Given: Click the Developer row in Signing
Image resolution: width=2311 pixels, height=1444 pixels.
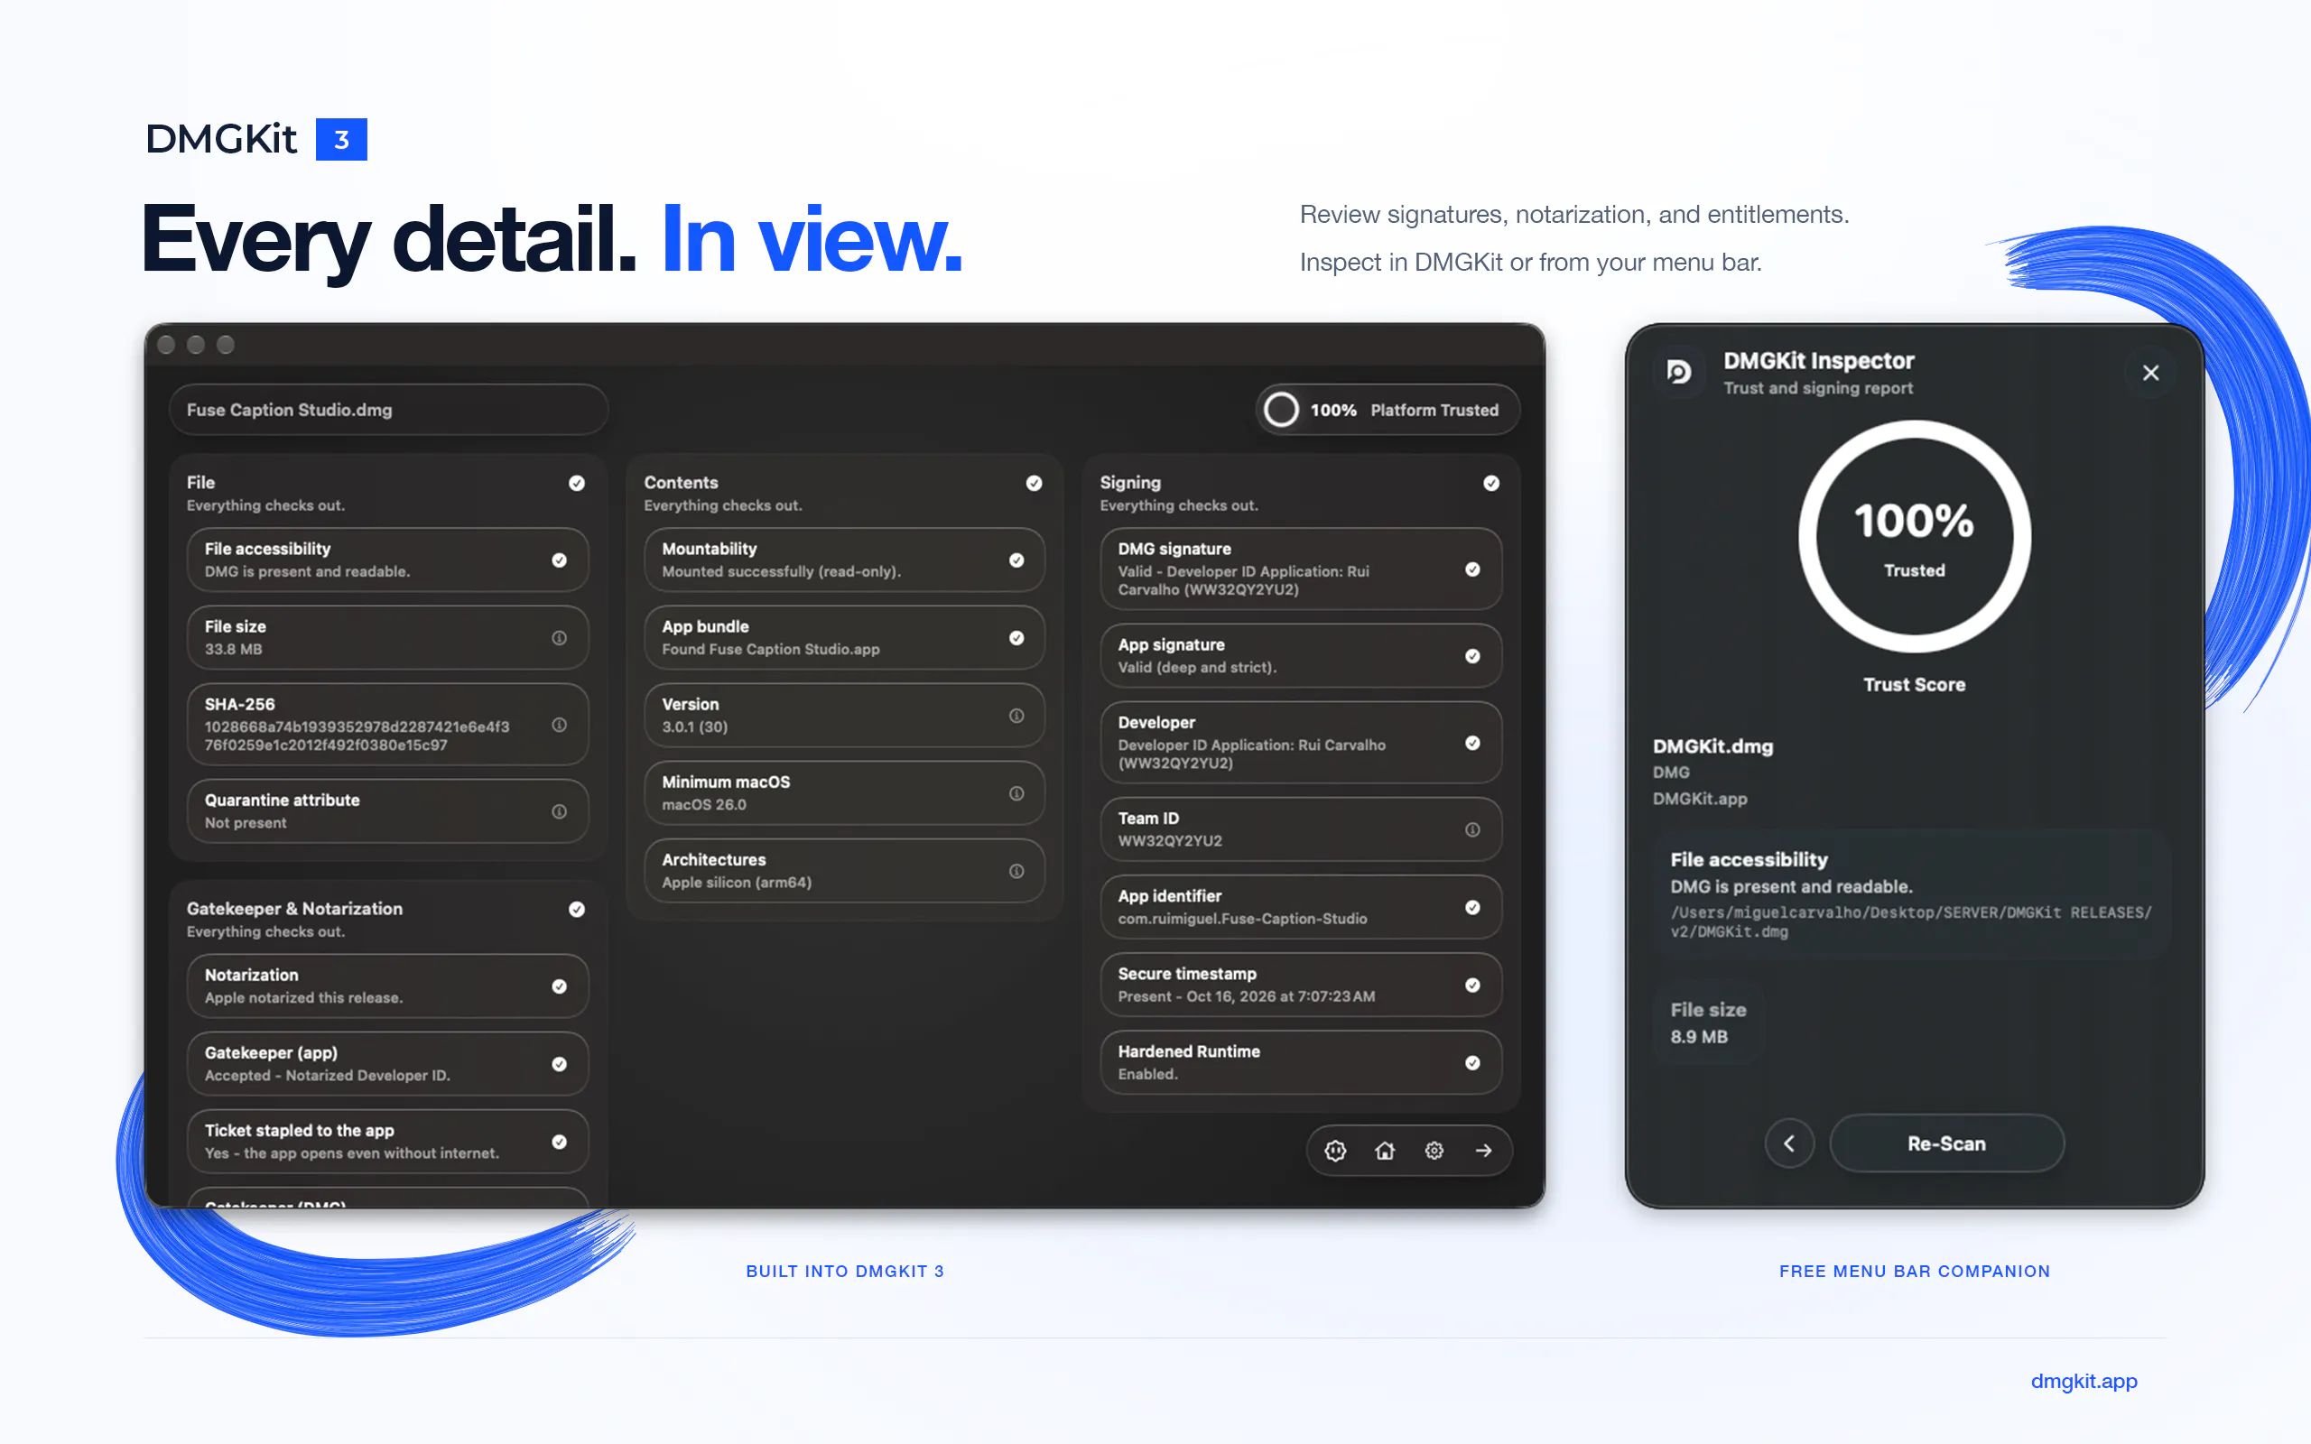Looking at the screenshot, I should (x=1301, y=743).
